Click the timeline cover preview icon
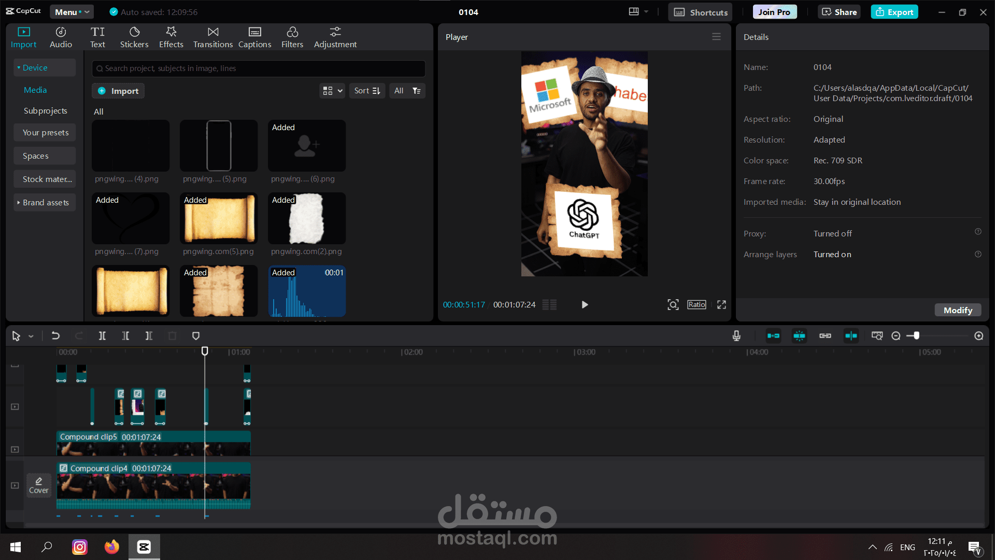The height and width of the screenshot is (560, 995). click(x=877, y=336)
